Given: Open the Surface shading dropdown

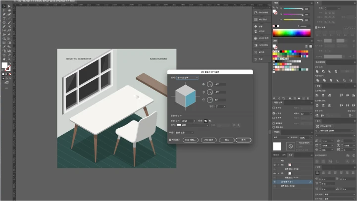Looking at the screenshot, I should coord(184,133).
